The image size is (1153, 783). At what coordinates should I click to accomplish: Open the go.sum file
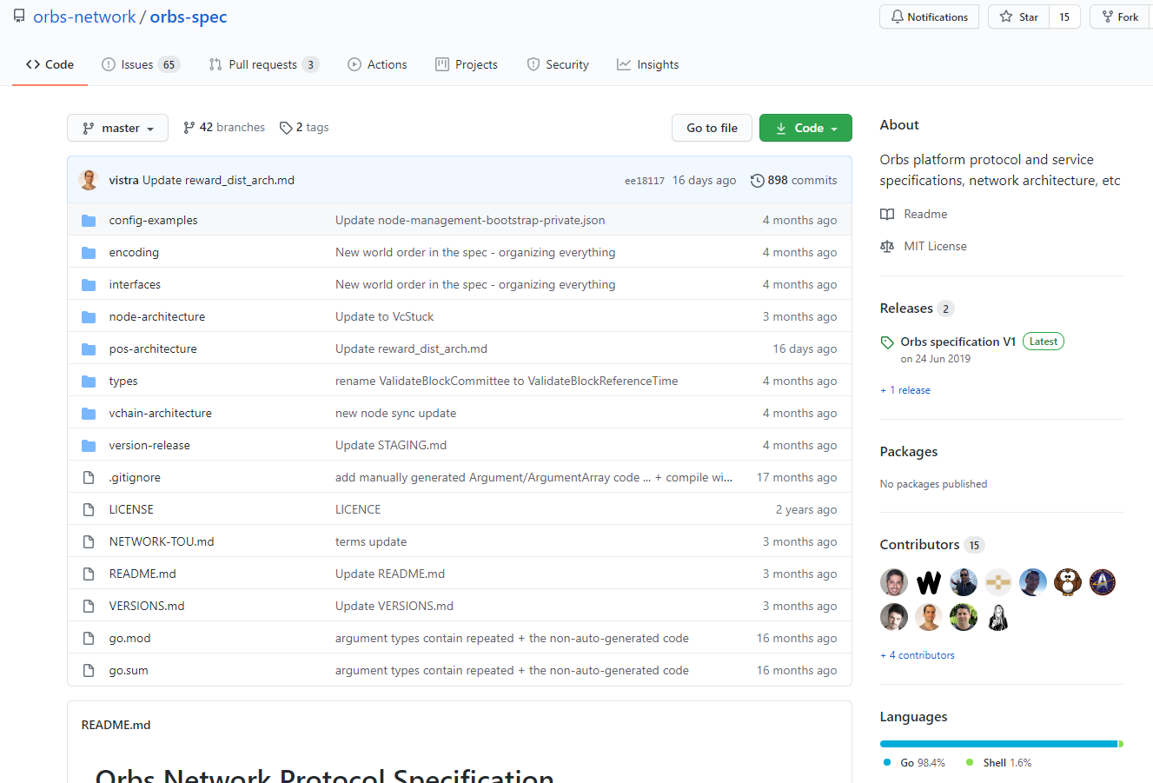(129, 671)
